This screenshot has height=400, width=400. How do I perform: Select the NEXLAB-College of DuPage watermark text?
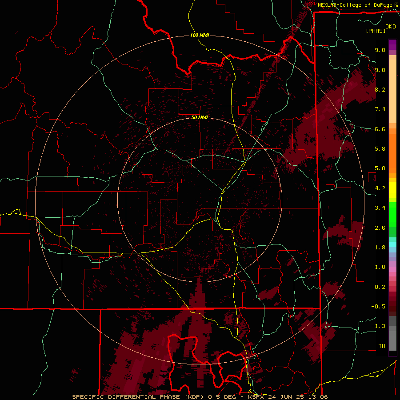[x=355, y=5]
